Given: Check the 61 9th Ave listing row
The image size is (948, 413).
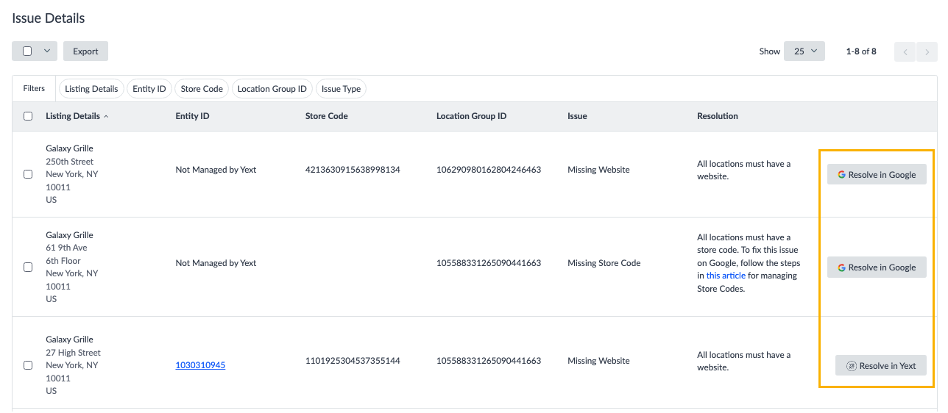Looking at the screenshot, I should click(x=28, y=267).
